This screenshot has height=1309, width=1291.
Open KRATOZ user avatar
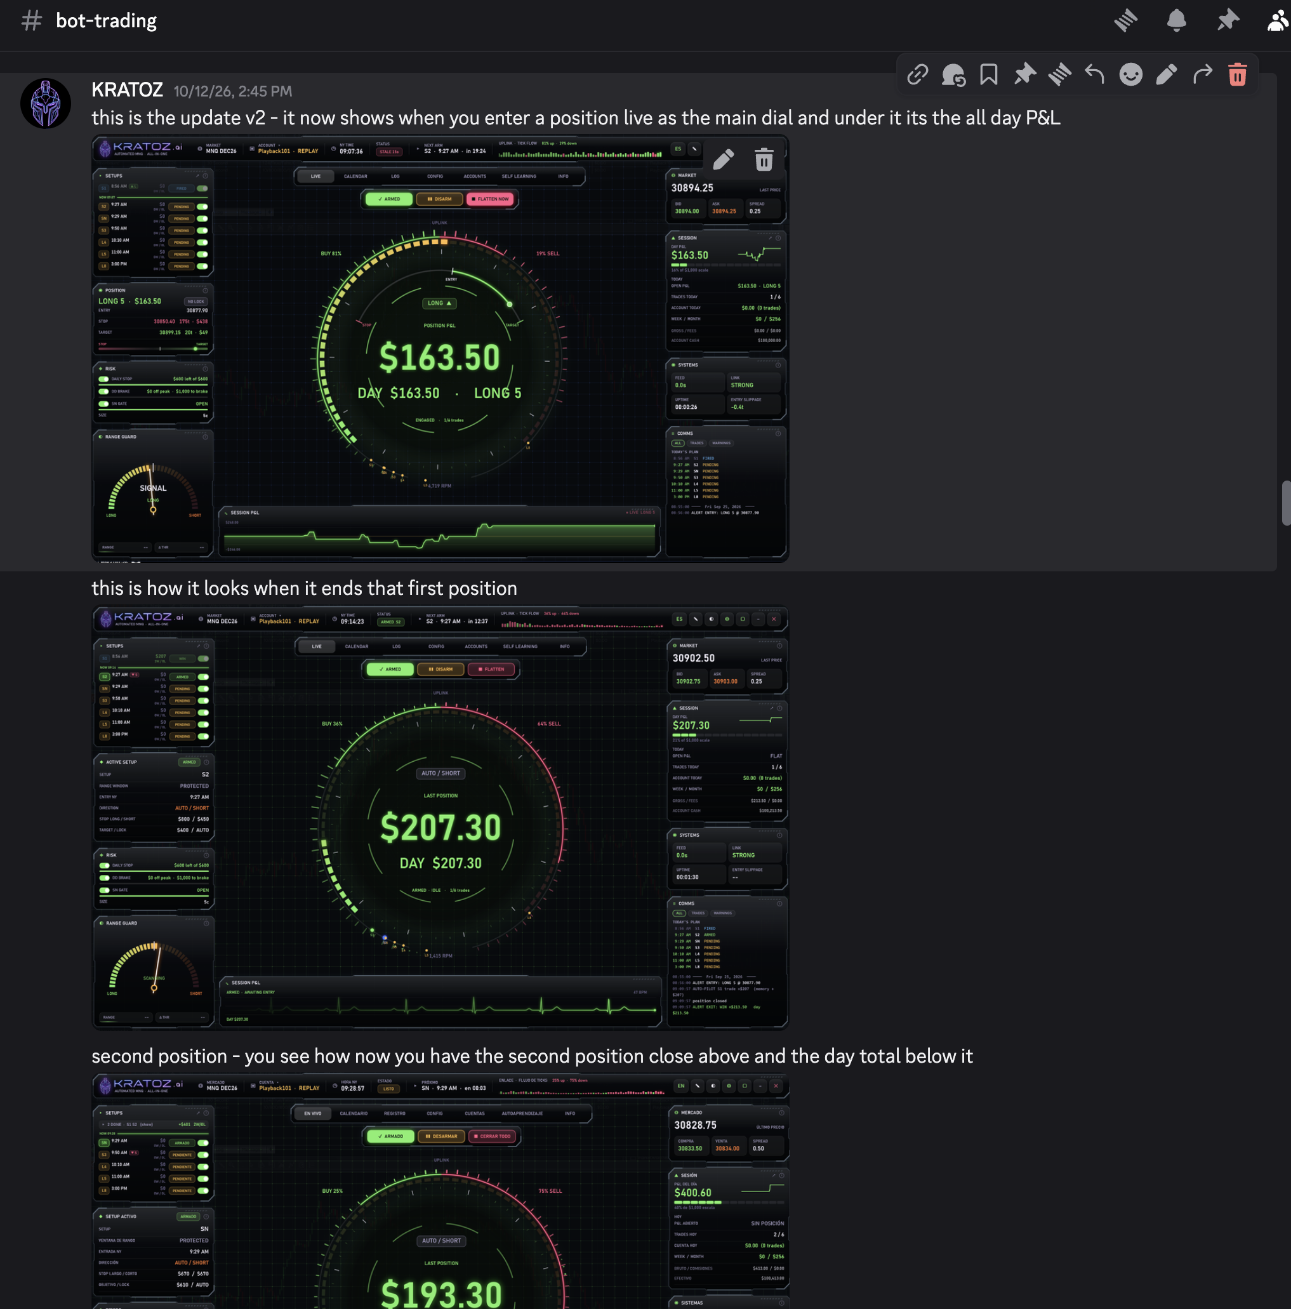pyautogui.click(x=46, y=103)
